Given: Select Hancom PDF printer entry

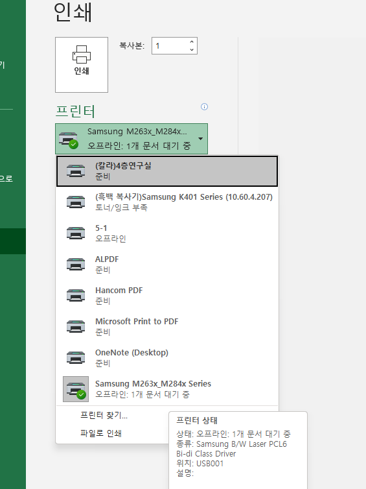Looking at the screenshot, I should 167,296.
